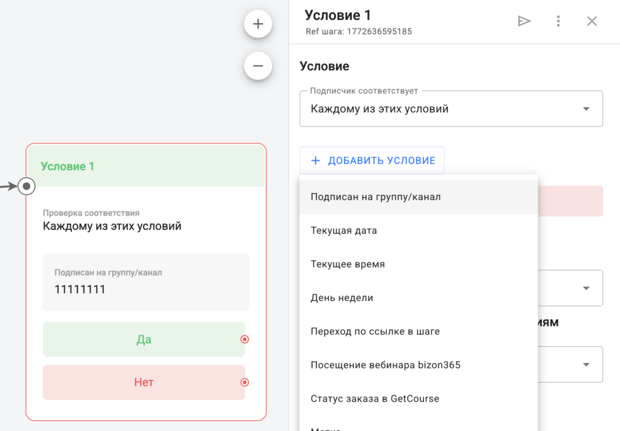This screenshot has width=620, height=431.
Task: Click the Подписан на группу/канал 11111111 card
Action: click(146, 282)
